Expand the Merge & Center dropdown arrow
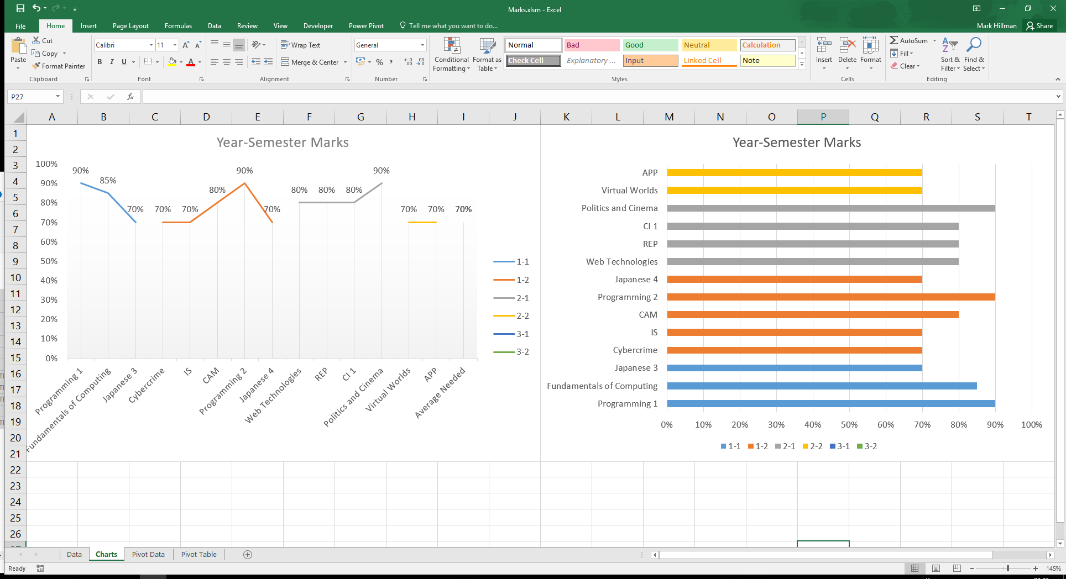This screenshot has width=1066, height=579. pyautogui.click(x=345, y=62)
